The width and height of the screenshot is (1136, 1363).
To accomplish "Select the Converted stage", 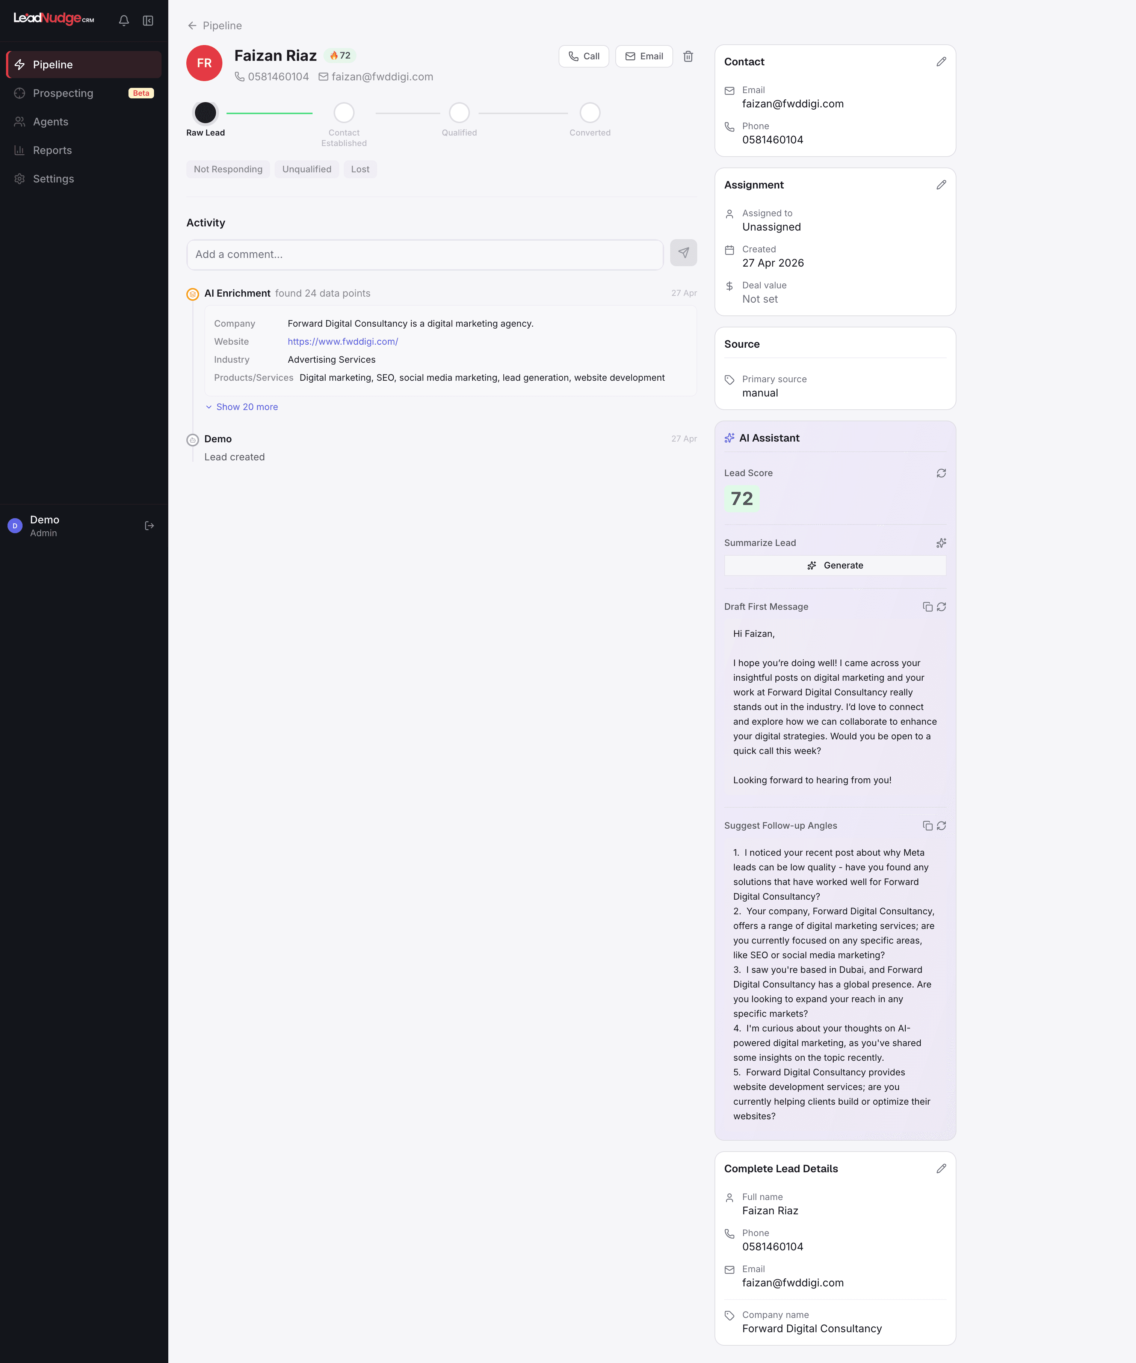I will click(590, 113).
